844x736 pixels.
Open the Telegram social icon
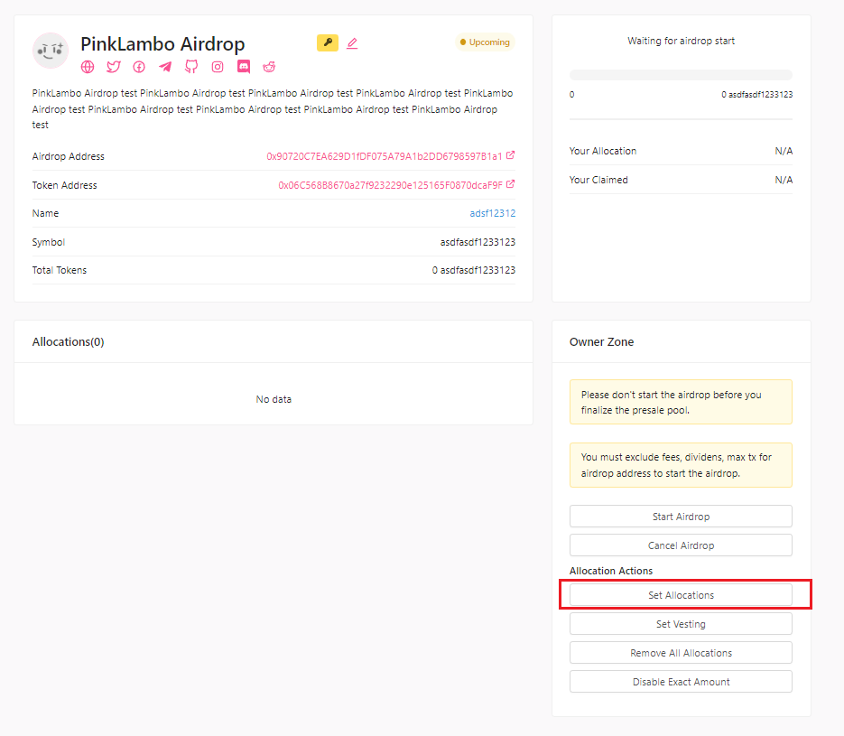tap(165, 67)
